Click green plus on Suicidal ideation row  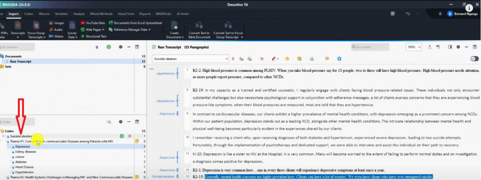click(122, 136)
